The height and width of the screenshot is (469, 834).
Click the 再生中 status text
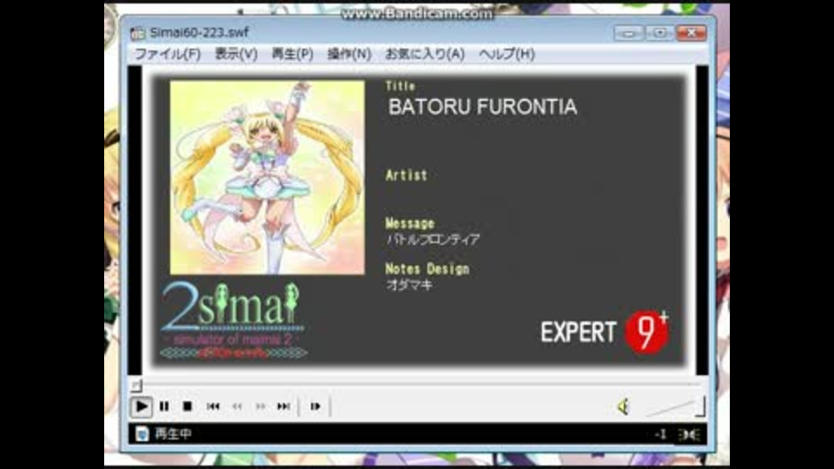point(173,434)
